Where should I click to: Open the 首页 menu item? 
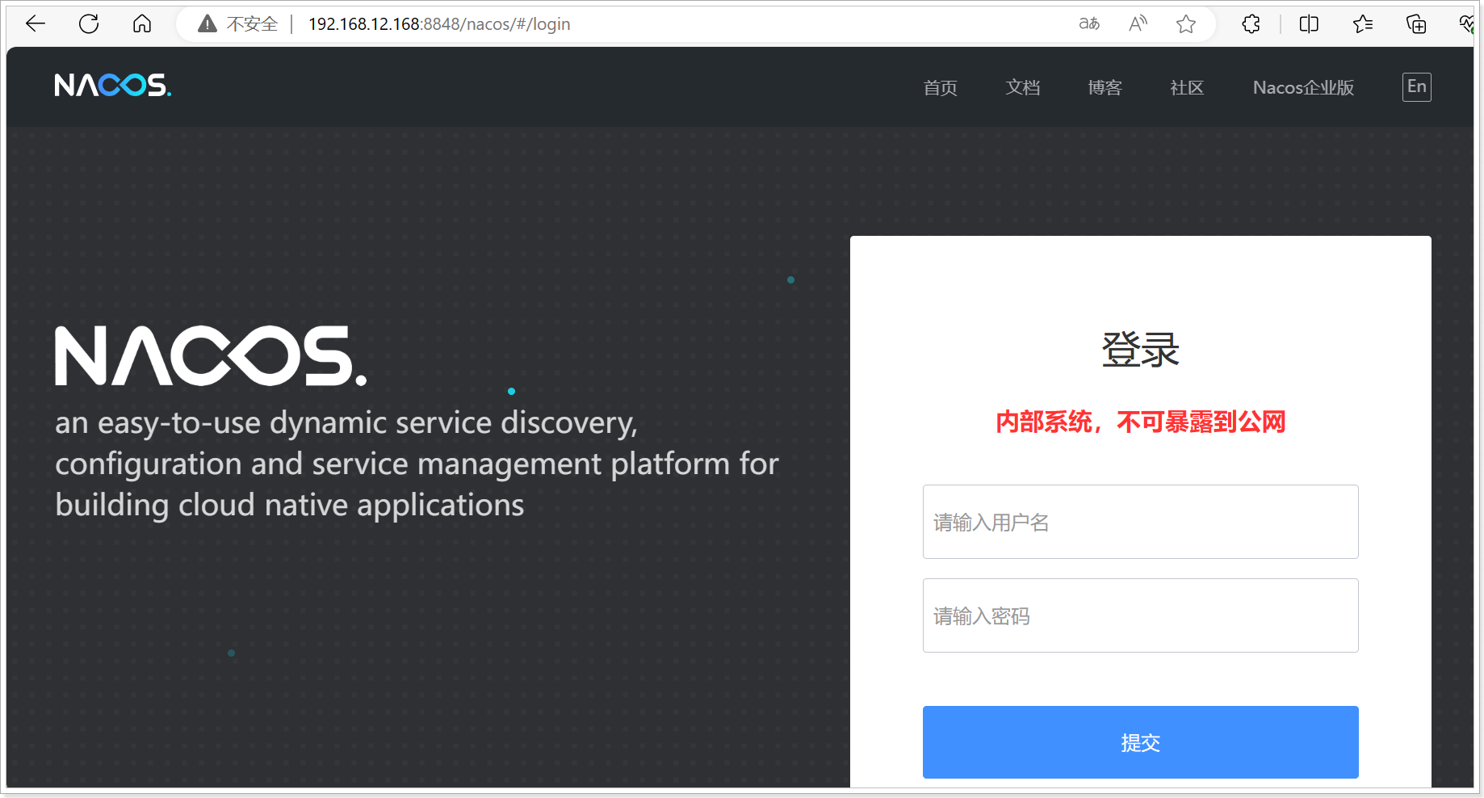tap(941, 87)
